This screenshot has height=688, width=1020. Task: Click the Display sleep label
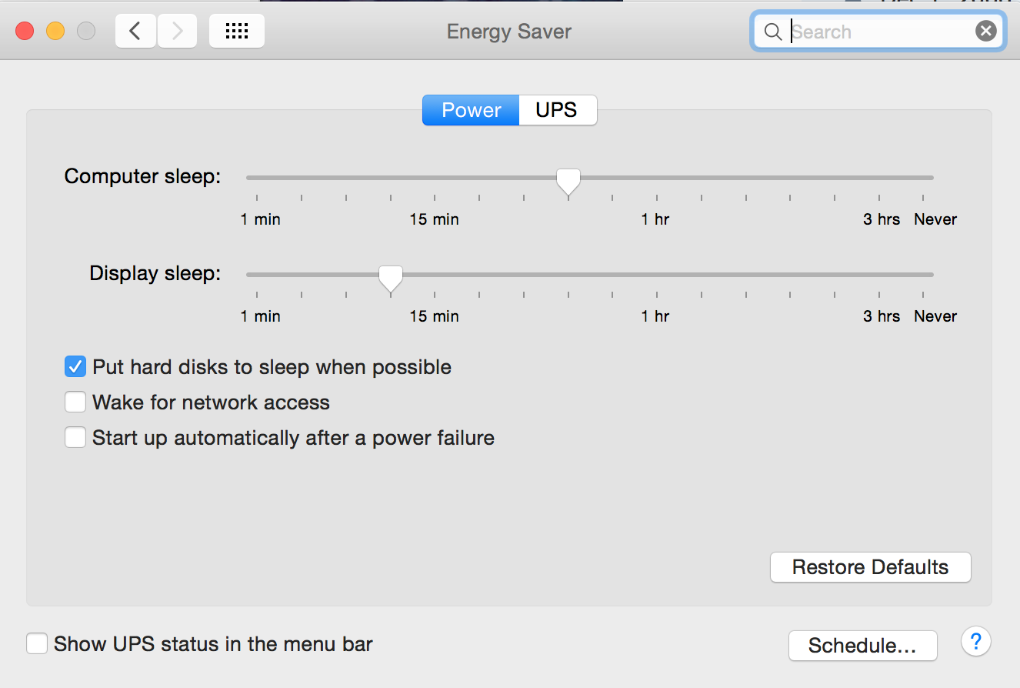coord(155,273)
